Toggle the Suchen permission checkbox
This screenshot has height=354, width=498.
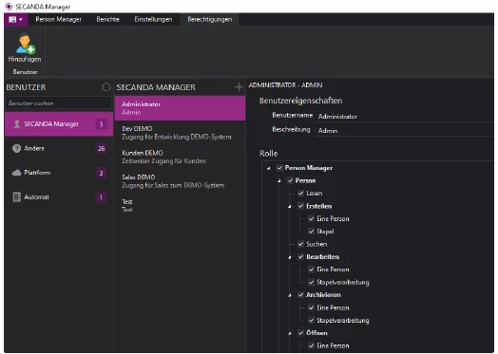[300, 244]
